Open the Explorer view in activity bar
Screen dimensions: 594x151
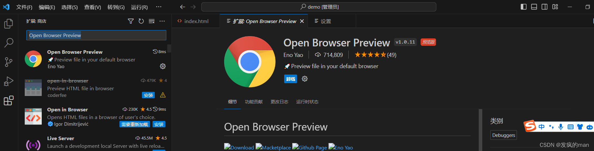point(9,24)
